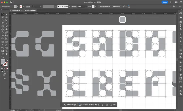This screenshot has width=183, height=111.
Task: Open the 5 pt. Round brush dropdown
Action: (x=70, y=7)
